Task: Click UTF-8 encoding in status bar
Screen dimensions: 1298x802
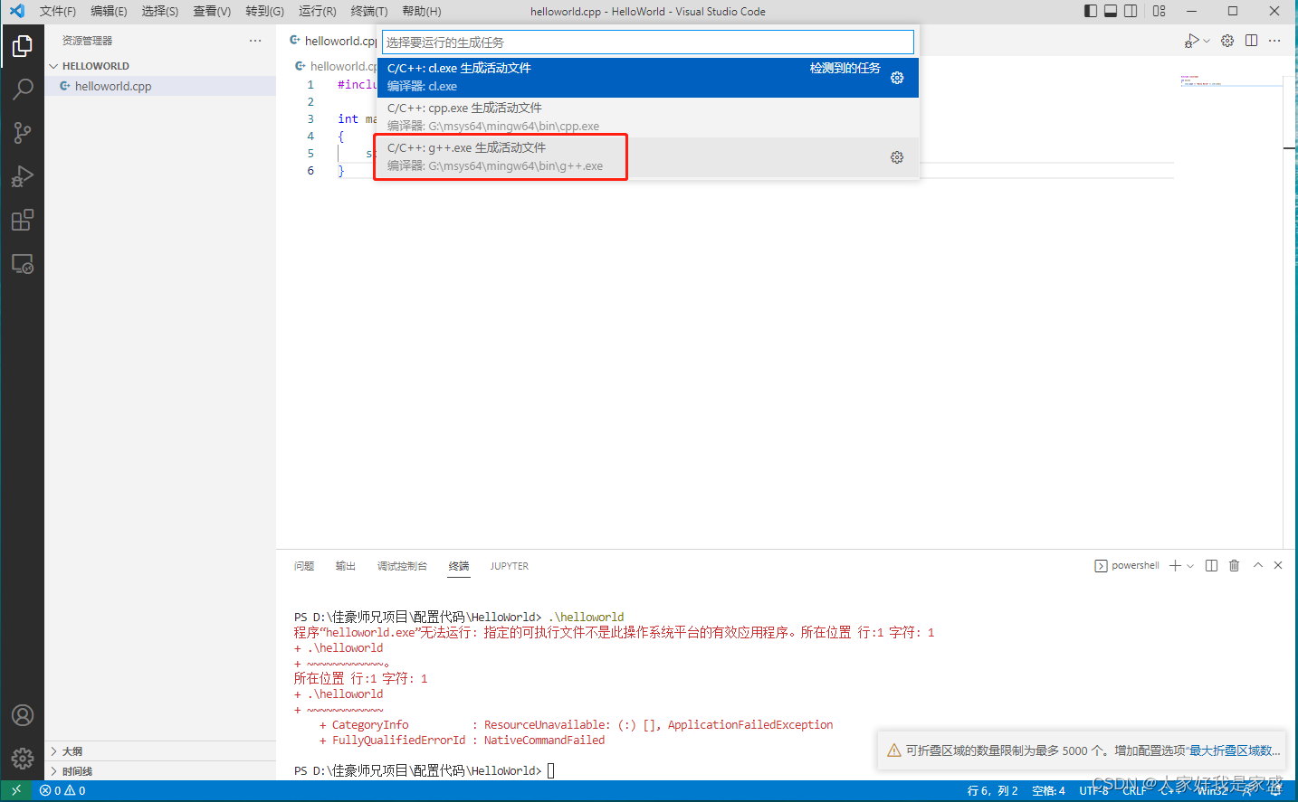Action: pyautogui.click(x=1093, y=790)
